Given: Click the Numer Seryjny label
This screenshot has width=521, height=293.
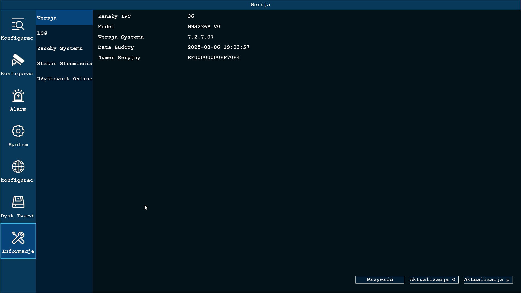Looking at the screenshot, I should (119, 58).
